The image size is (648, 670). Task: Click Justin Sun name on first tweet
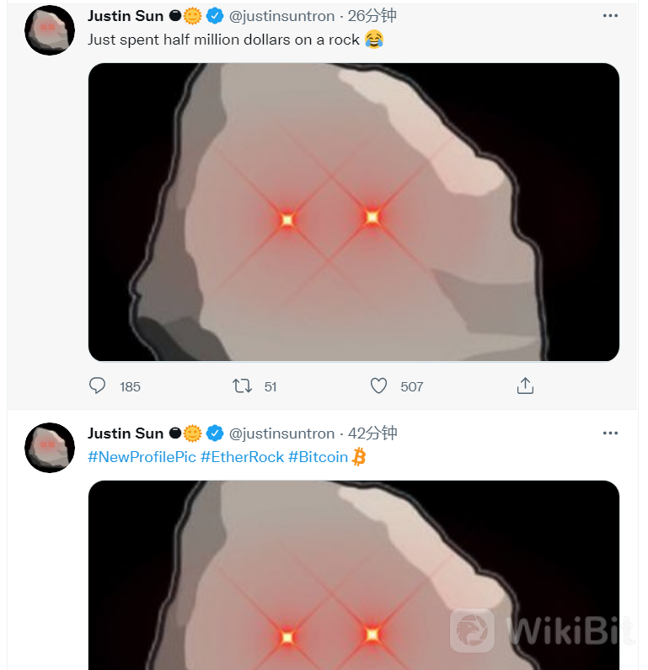pos(126,16)
